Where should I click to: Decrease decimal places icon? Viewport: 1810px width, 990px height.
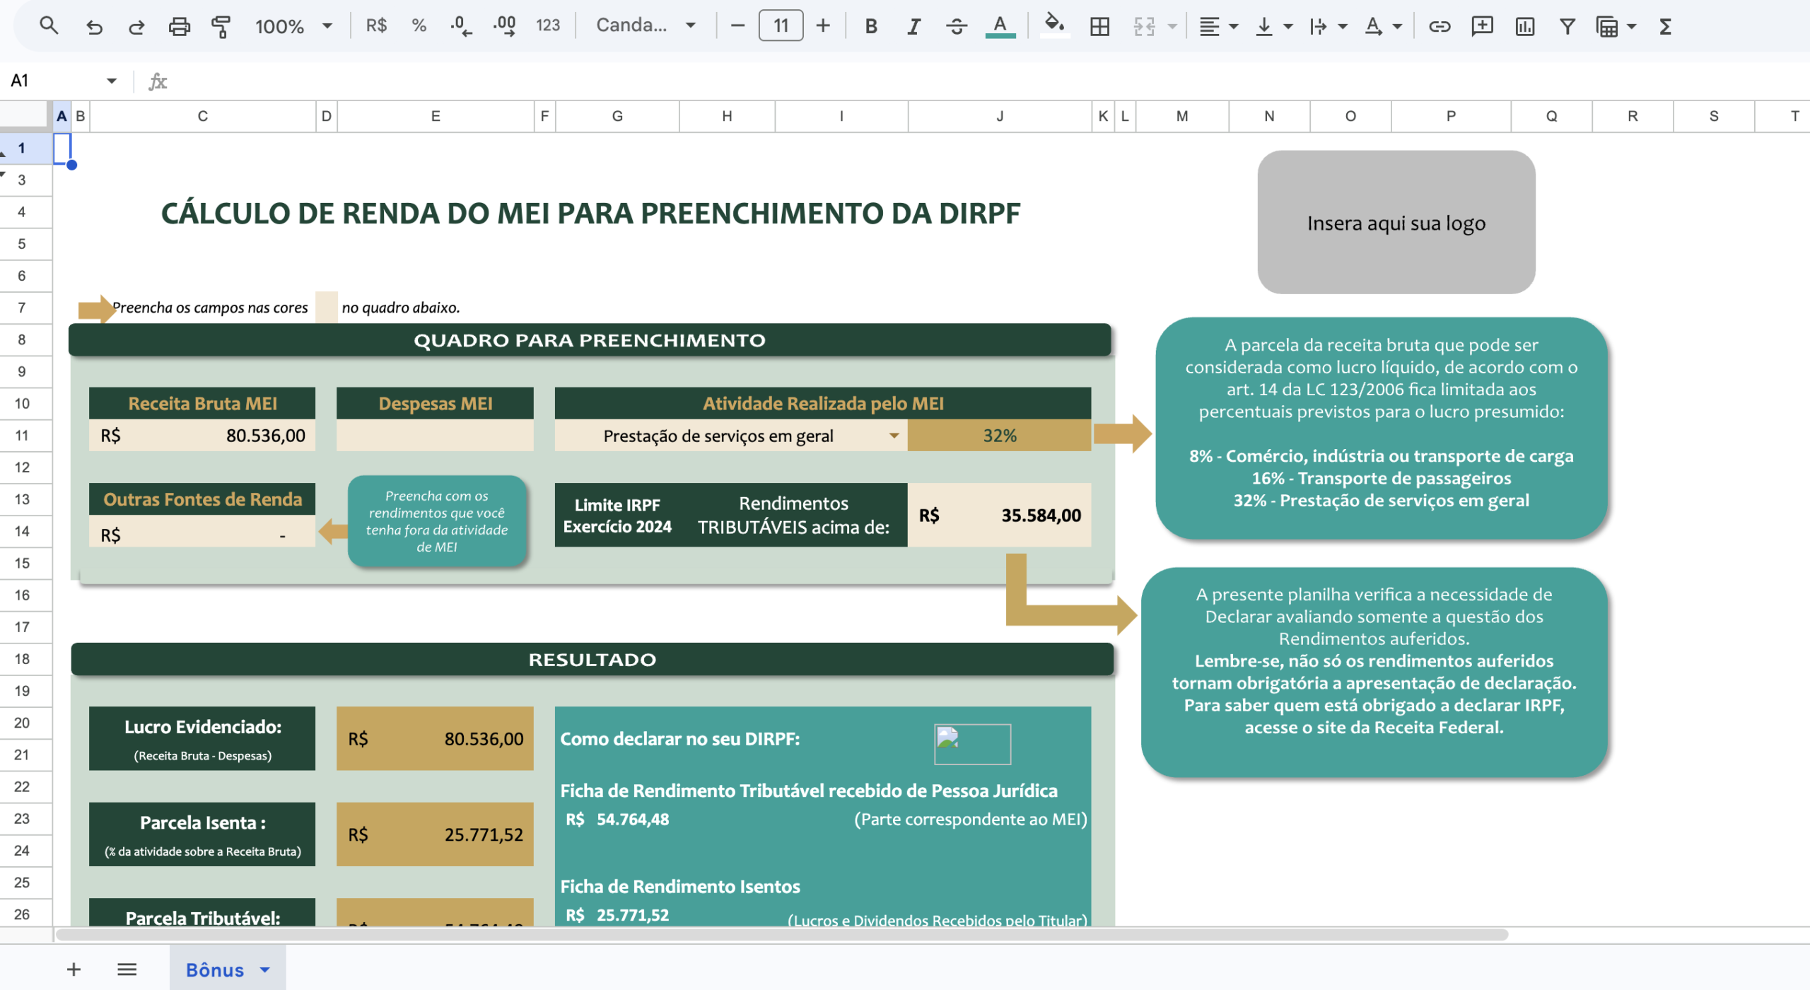461,26
